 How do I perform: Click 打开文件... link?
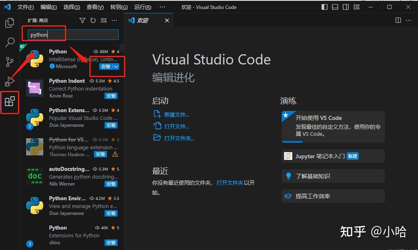176,126
